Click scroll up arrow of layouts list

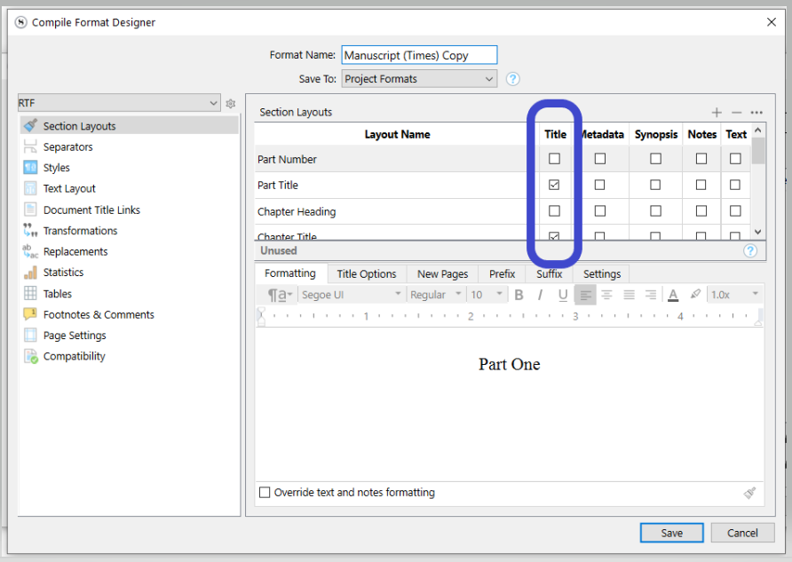tap(757, 130)
